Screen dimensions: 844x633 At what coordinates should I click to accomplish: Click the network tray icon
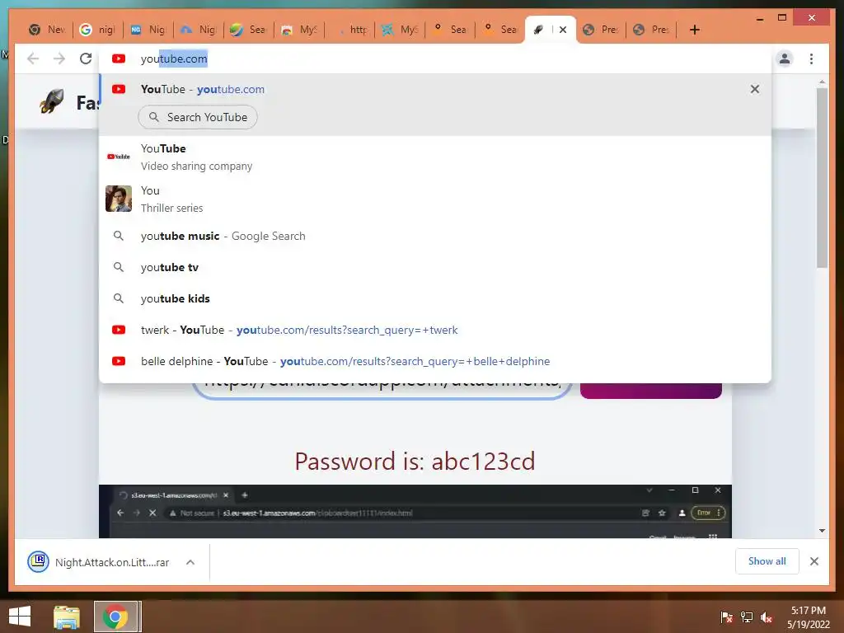746,617
